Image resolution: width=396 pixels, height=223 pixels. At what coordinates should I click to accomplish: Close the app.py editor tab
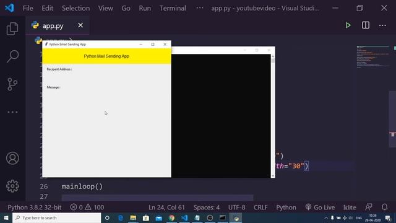(80, 25)
